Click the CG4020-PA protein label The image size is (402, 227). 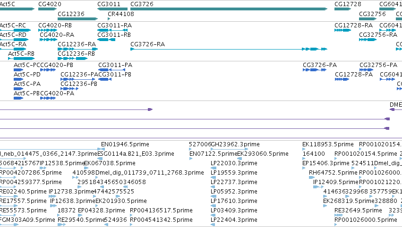click(57, 93)
